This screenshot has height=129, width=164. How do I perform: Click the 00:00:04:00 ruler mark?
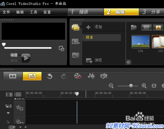click(x=103, y=93)
